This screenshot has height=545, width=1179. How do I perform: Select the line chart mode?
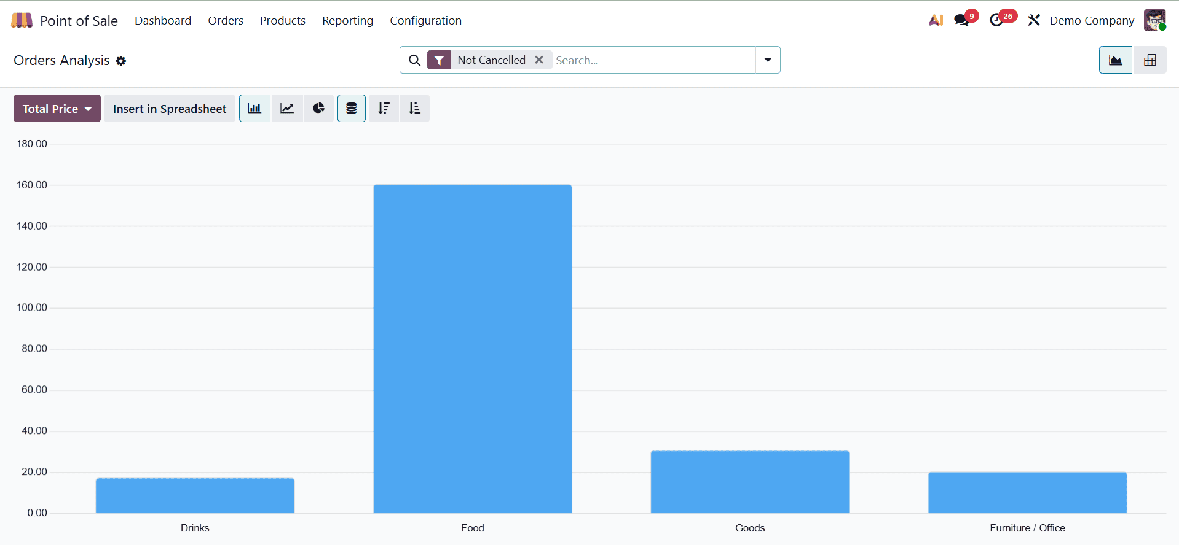[287, 109]
